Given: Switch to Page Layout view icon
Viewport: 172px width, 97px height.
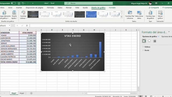Looking at the screenshot, I should click(x=146, y=96).
